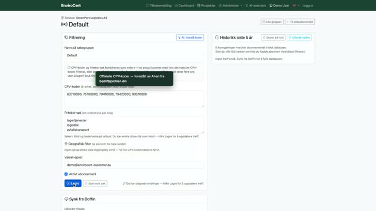This screenshot has height=211, width=376.
Task: Click the Alle grupper button
Action: [272, 22]
